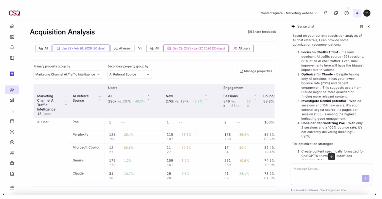Select the Microsoft Copilot row label
Screen dimensions: 382x199
[86, 147]
